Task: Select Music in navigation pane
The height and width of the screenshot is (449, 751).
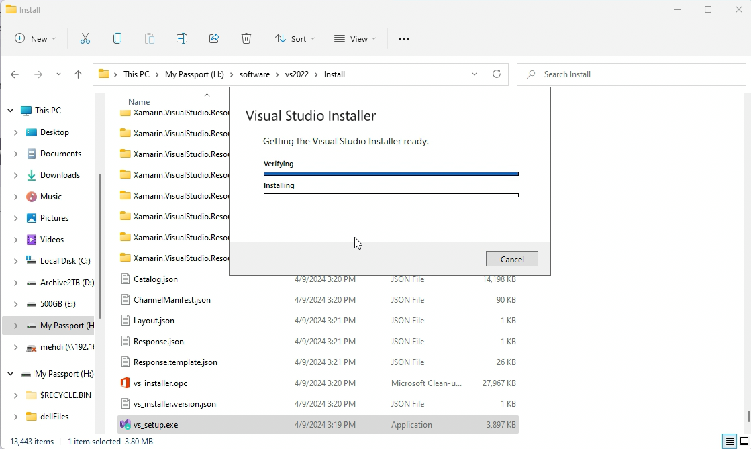Action: click(x=51, y=197)
